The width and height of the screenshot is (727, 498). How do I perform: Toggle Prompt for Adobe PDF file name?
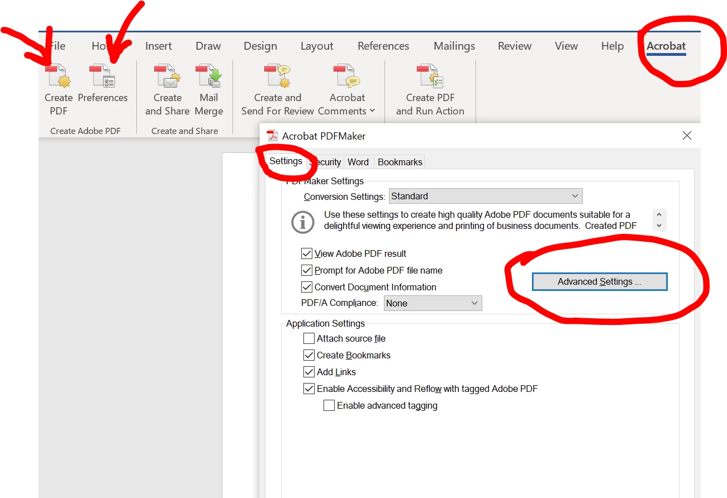click(306, 270)
